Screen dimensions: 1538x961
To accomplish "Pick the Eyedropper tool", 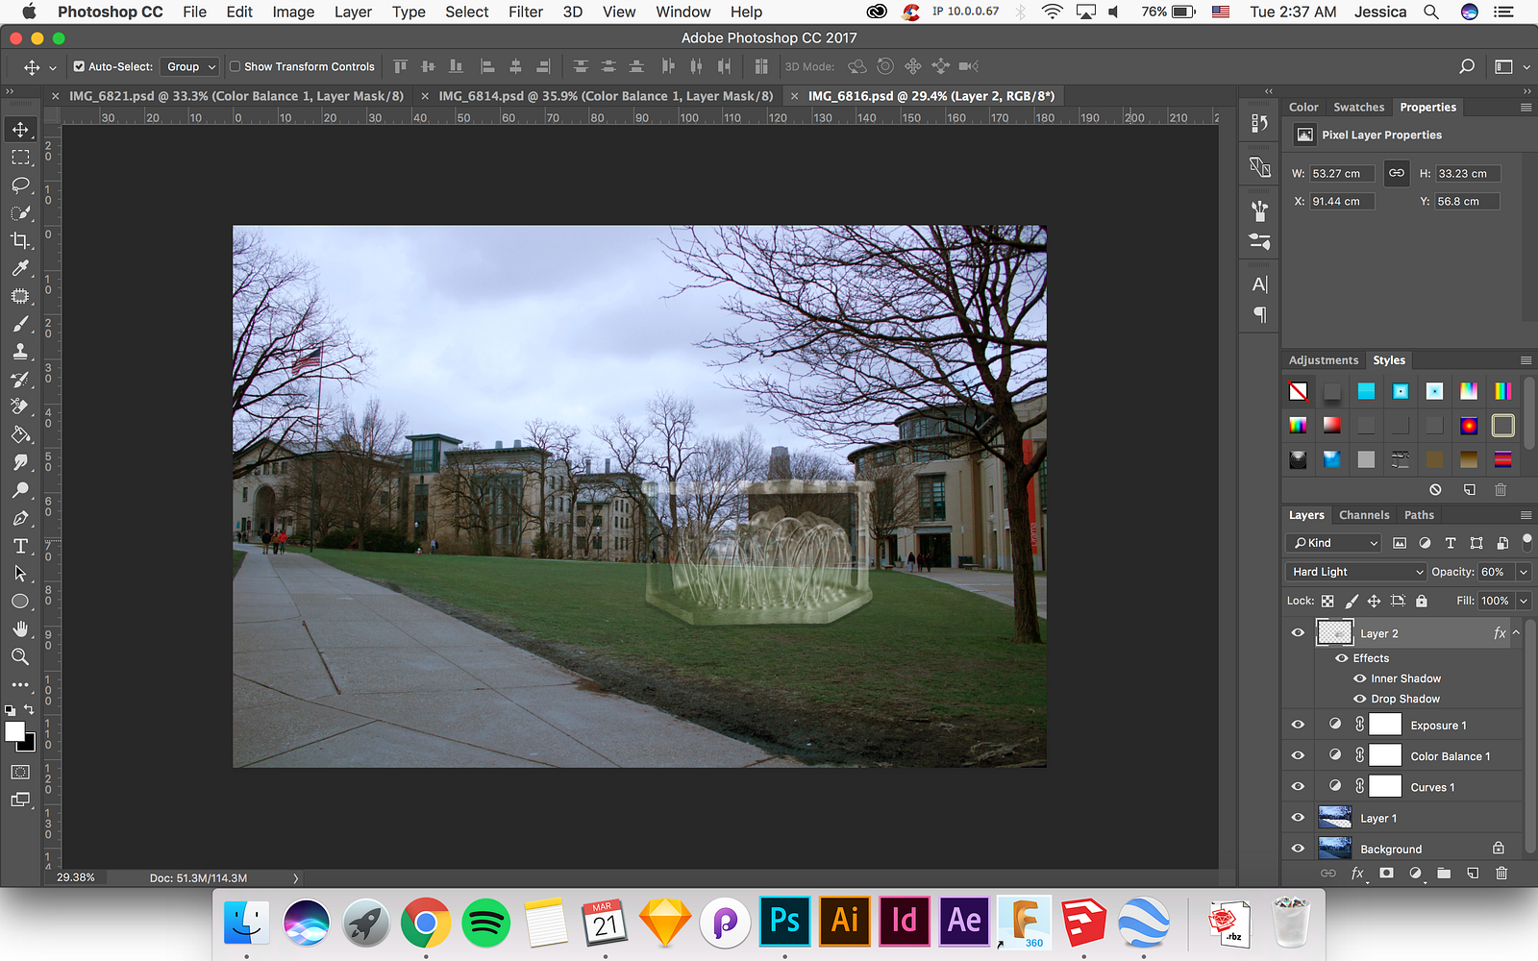I will point(20,268).
